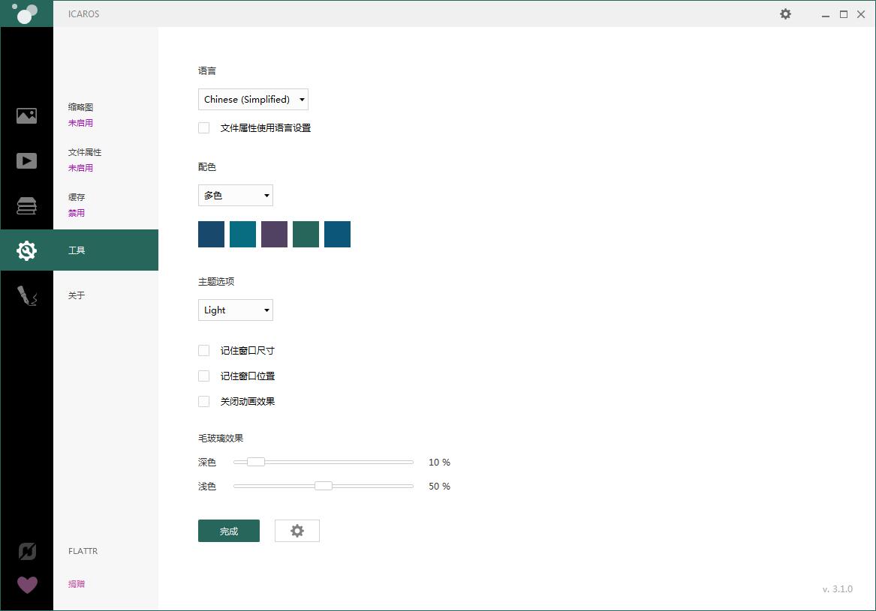Click the Flattr logo icon
876x611 pixels.
pos(27,552)
